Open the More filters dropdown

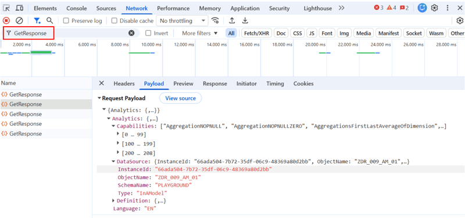pos(200,33)
